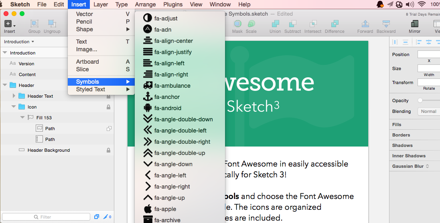This screenshot has height=223, width=440.
Task: Insert fa-align-left symbol
Action: pos(180,63)
